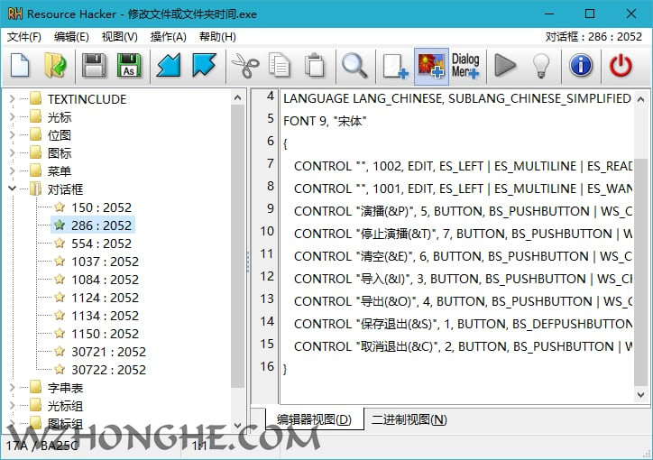Cut selection with the scissors icon
Image resolution: width=653 pixels, height=460 pixels.
[x=245, y=66]
